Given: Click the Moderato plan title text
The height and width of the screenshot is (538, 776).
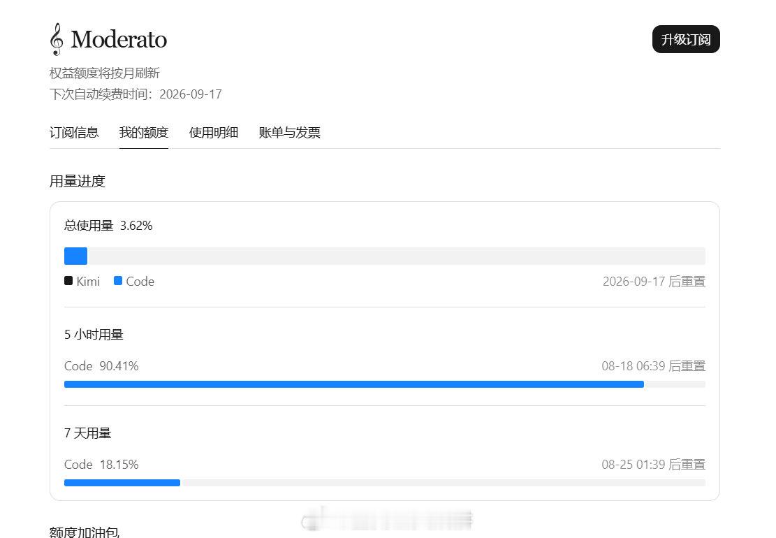Looking at the screenshot, I should pos(119,39).
